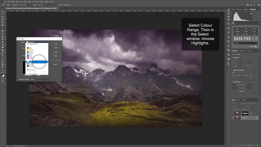261x147 pixels.
Task: Click the foreground color swatch
Action: coord(2,74)
